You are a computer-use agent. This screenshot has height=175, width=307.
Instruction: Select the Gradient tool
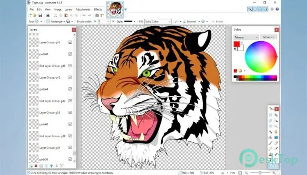click(x=276, y=137)
